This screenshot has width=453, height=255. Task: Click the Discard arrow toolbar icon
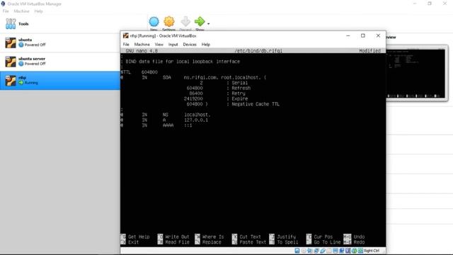185,22
